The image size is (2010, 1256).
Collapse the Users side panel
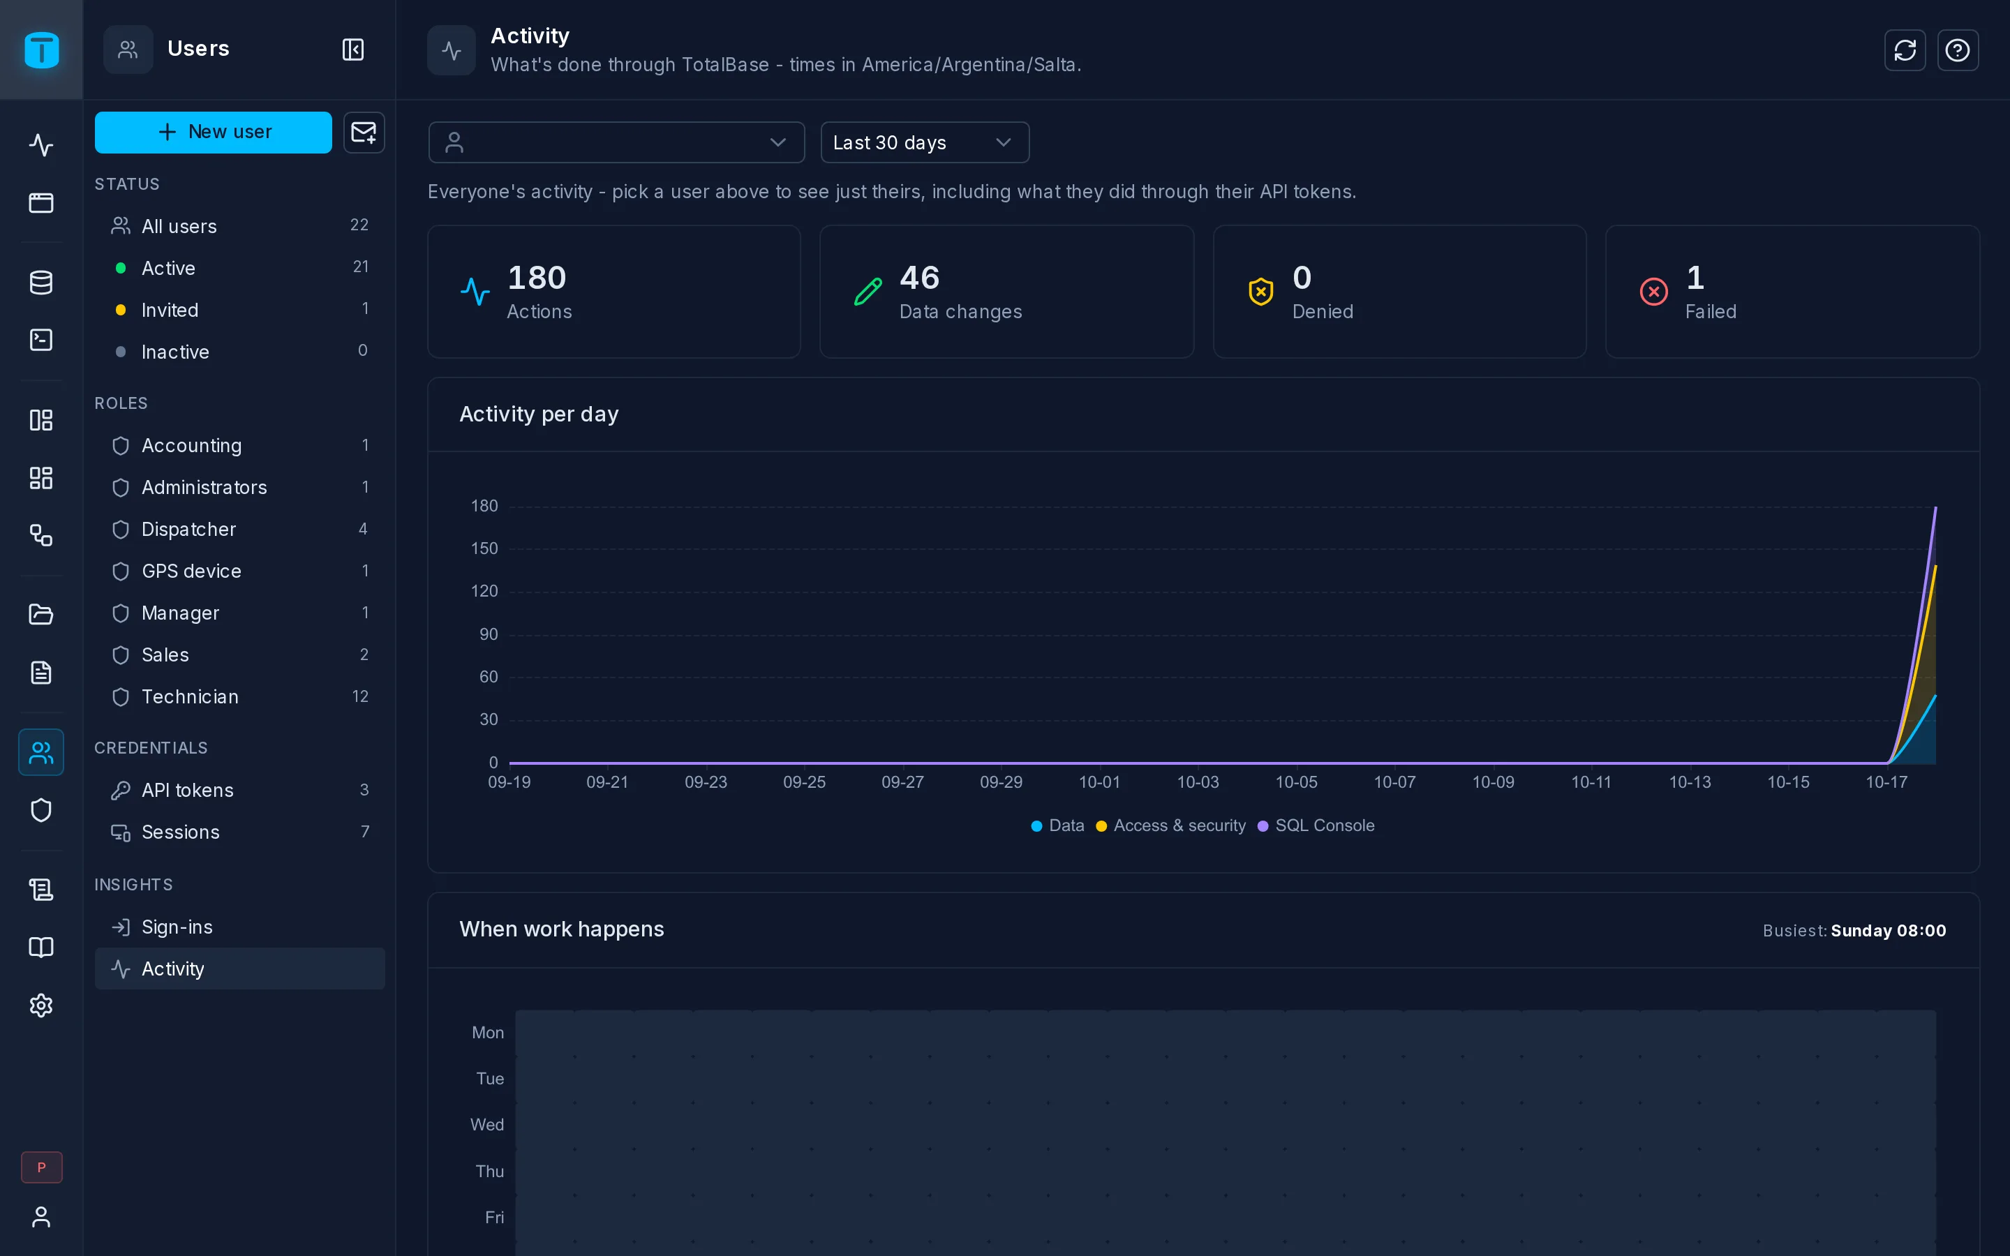353,49
